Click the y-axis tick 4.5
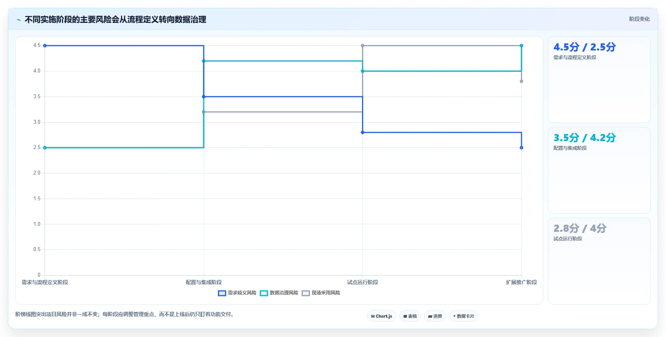Screen dimensions: 666x337 point(37,45)
